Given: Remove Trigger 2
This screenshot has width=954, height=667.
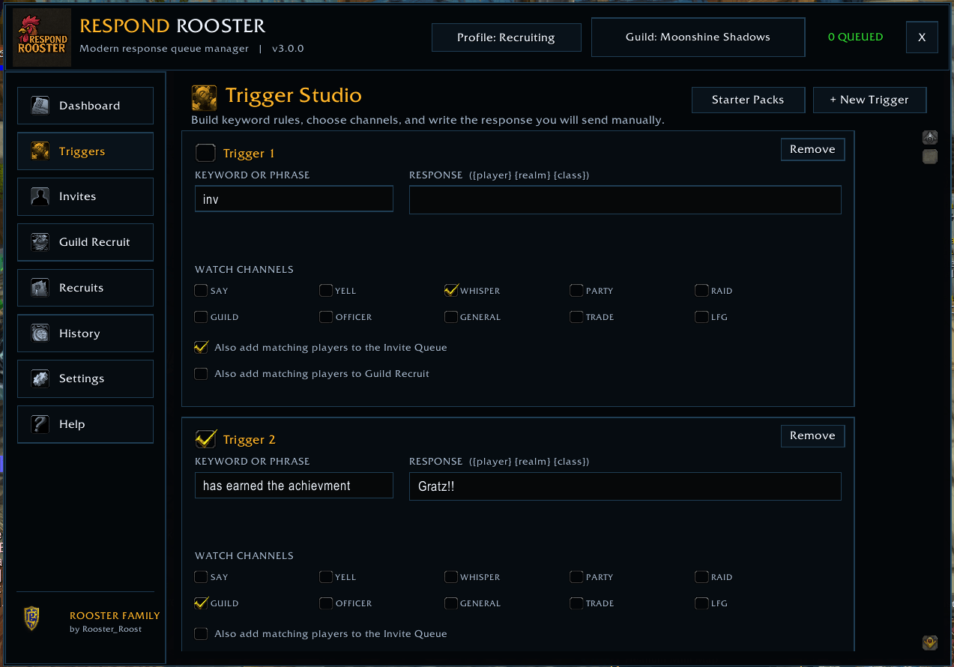Looking at the screenshot, I should click(812, 435).
